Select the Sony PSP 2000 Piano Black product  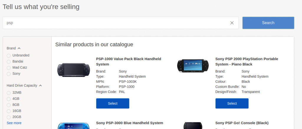pyautogui.click(x=232, y=103)
